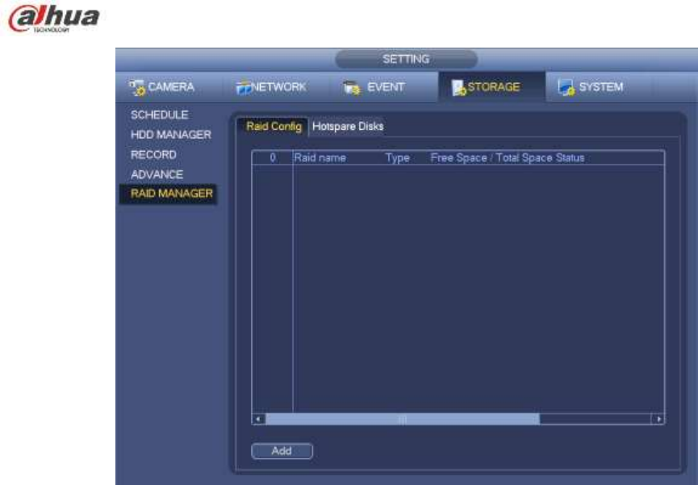Open the SYSTEM settings tab
Viewport: 698px width, 485px height.
[600, 87]
